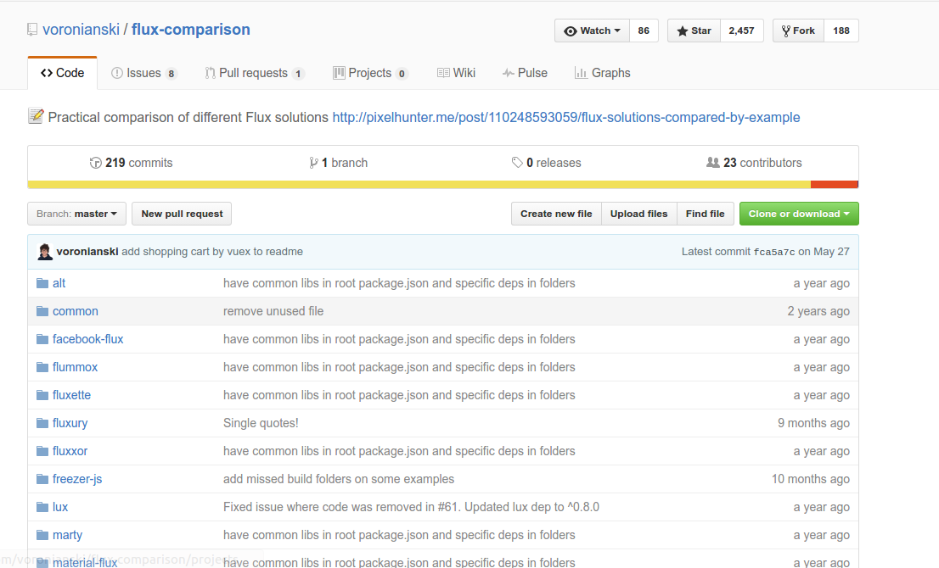Click voronianski's avatar in the commit bar

coord(45,252)
